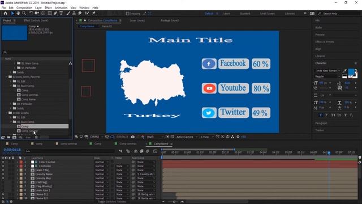Open the Active Camera view dropdown
Viewport: 362px width, 204px height.
(x=187, y=137)
